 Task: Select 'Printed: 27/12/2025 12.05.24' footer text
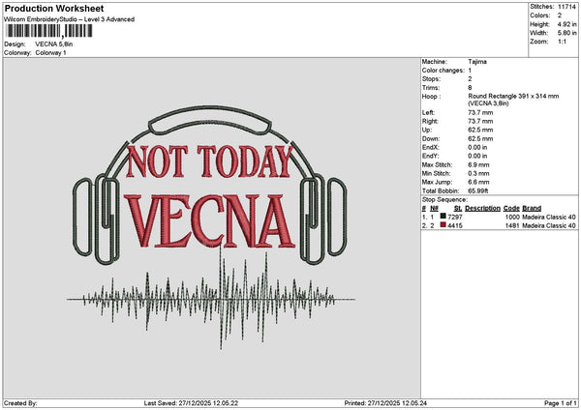tap(385, 403)
